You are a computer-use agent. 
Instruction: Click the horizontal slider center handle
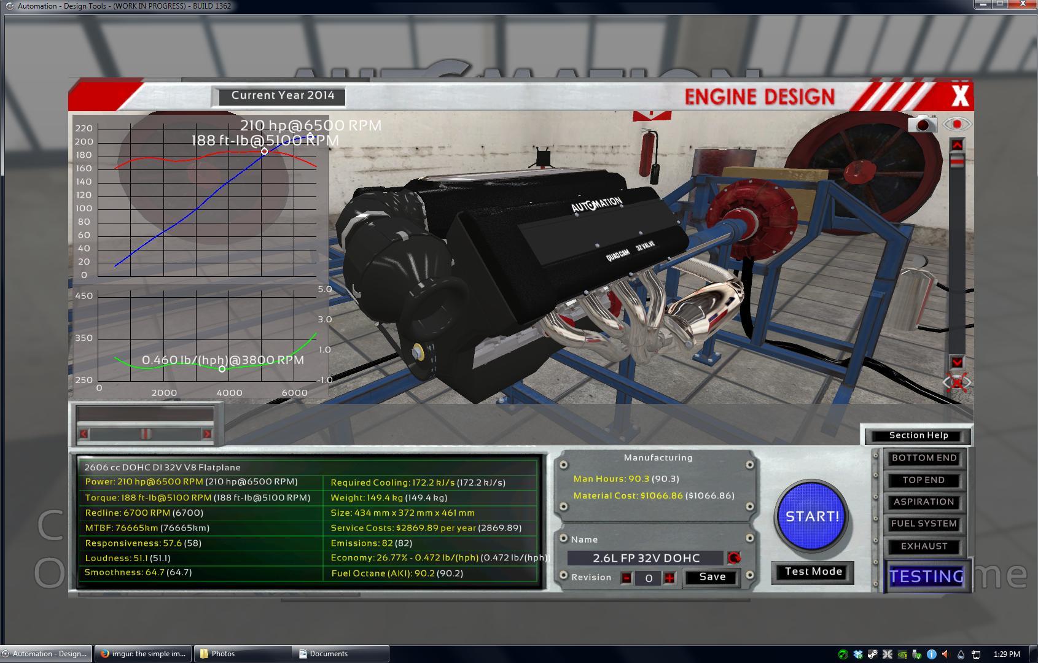click(x=145, y=434)
